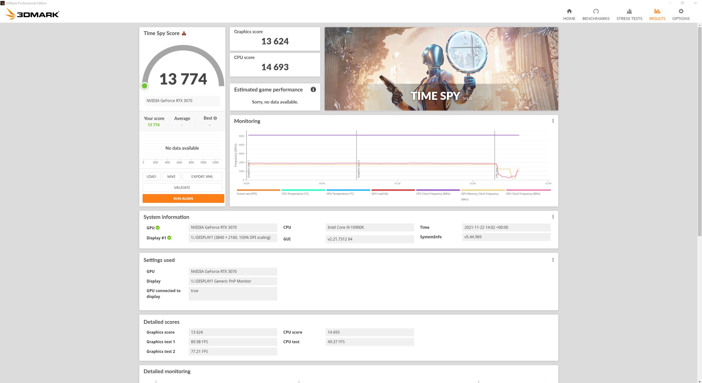Click the EXPORT XML button
This screenshot has width=702, height=383.
click(202, 177)
